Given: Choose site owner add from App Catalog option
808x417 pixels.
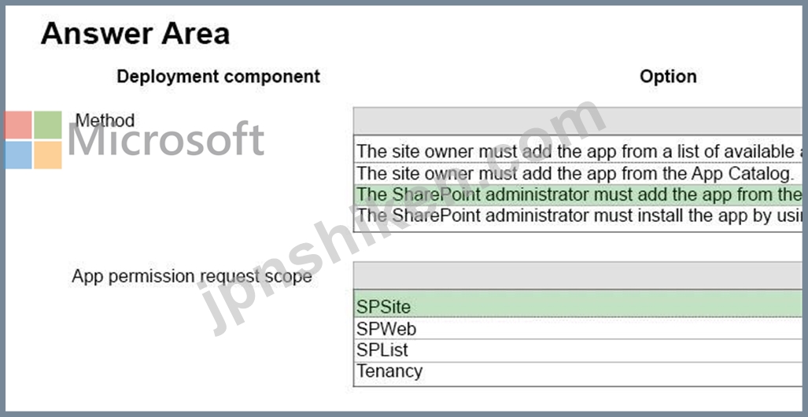Looking at the screenshot, I should click(578, 173).
